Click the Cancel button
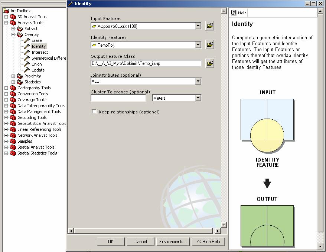 click(x=141, y=242)
